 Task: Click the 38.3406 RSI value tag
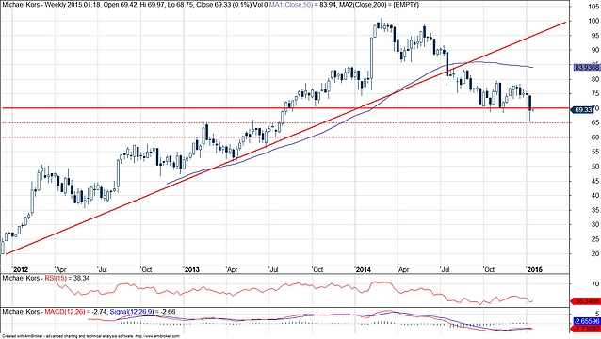pyautogui.click(x=586, y=302)
